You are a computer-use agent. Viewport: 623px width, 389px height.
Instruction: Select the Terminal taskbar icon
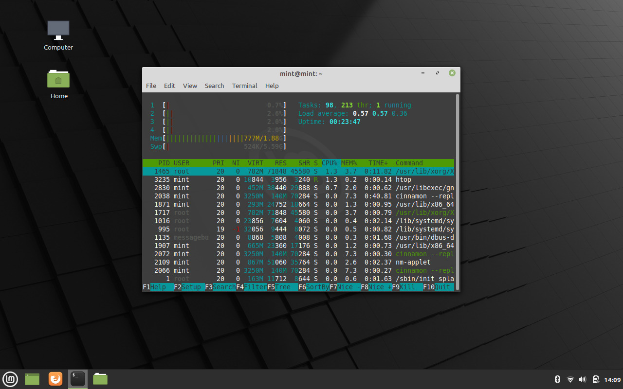click(x=78, y=379)
